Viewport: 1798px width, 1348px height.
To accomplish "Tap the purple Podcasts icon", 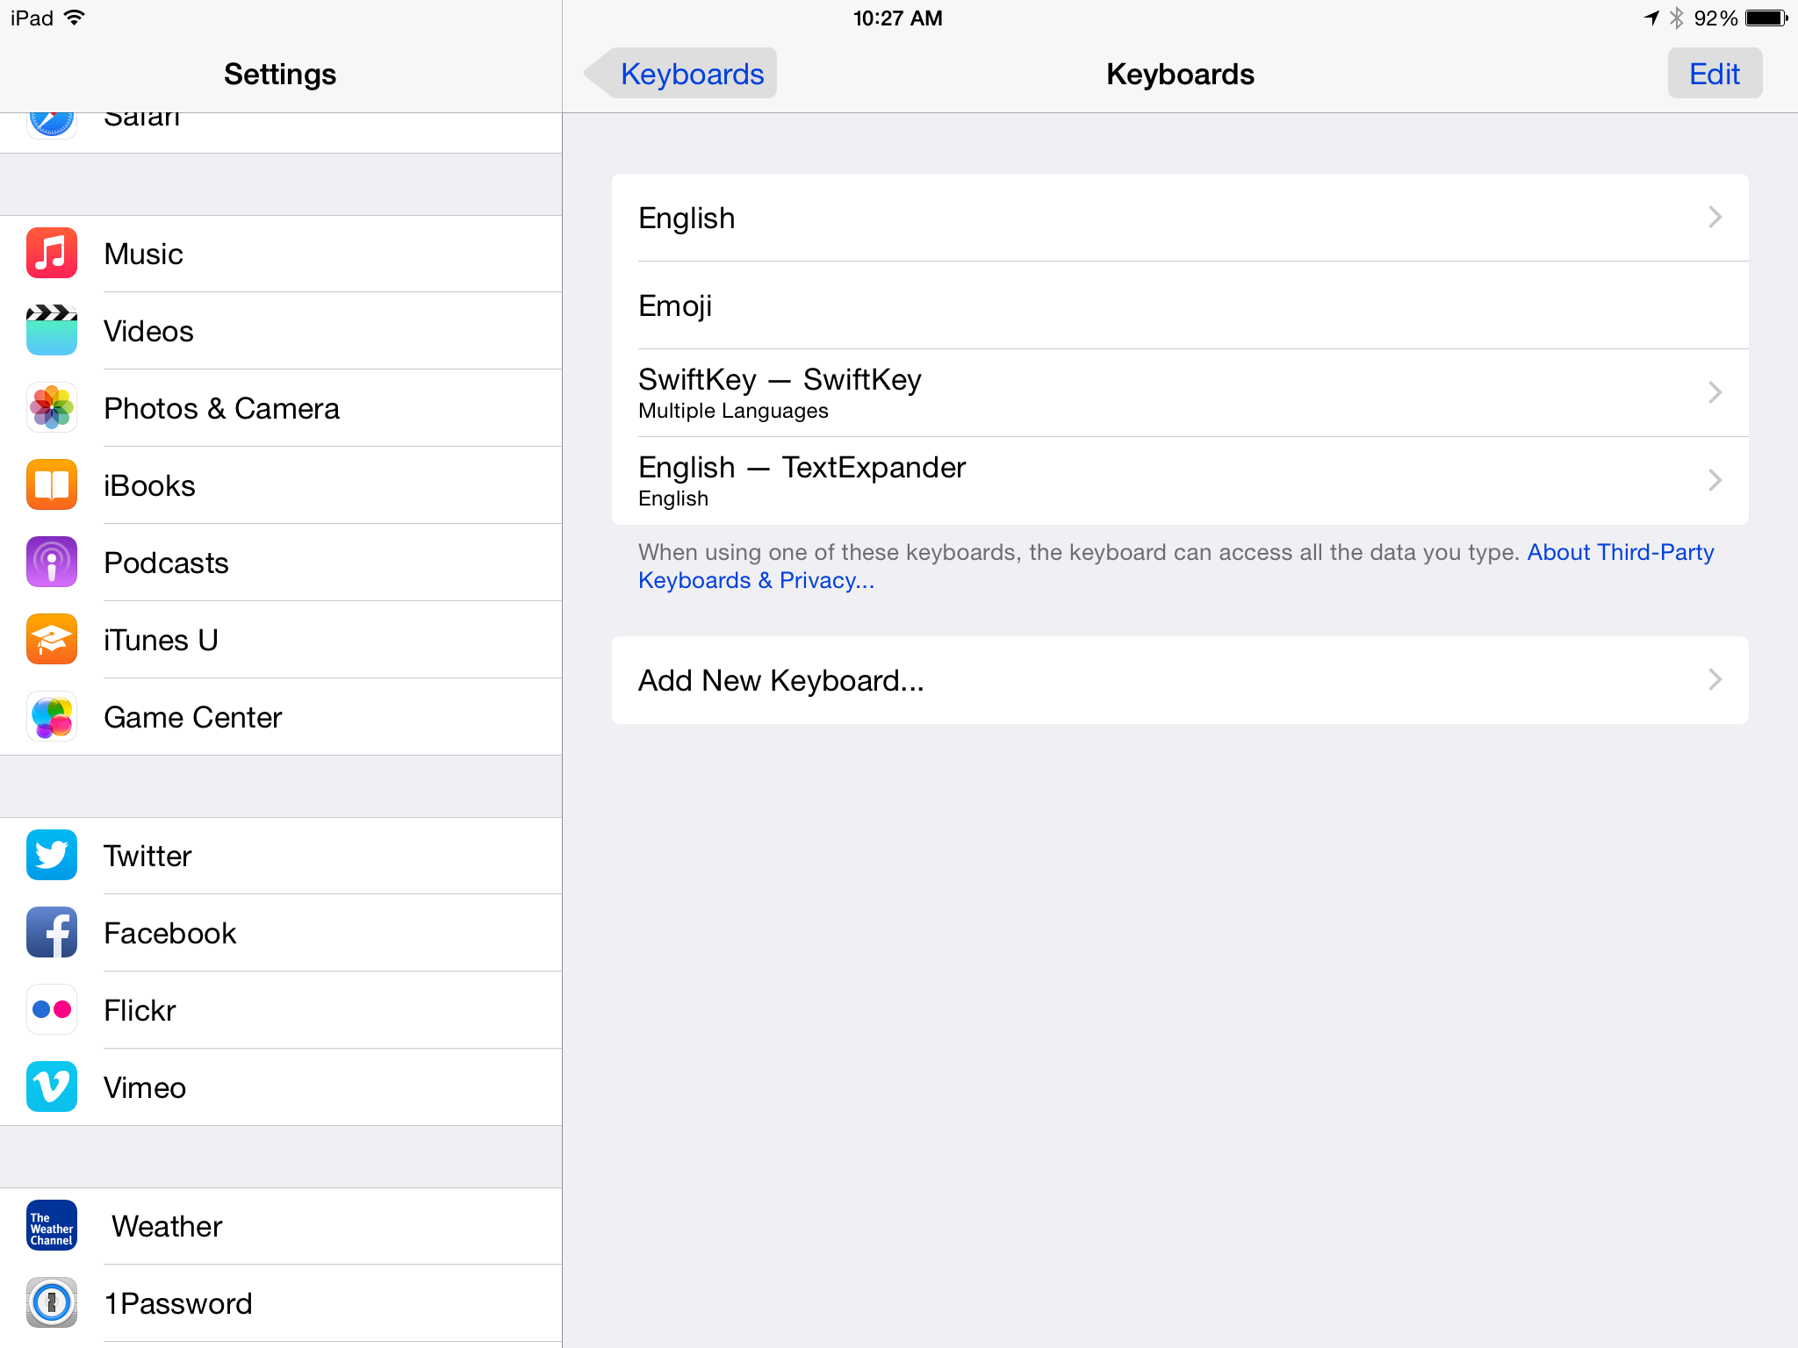I will click(x=52, y=563).
